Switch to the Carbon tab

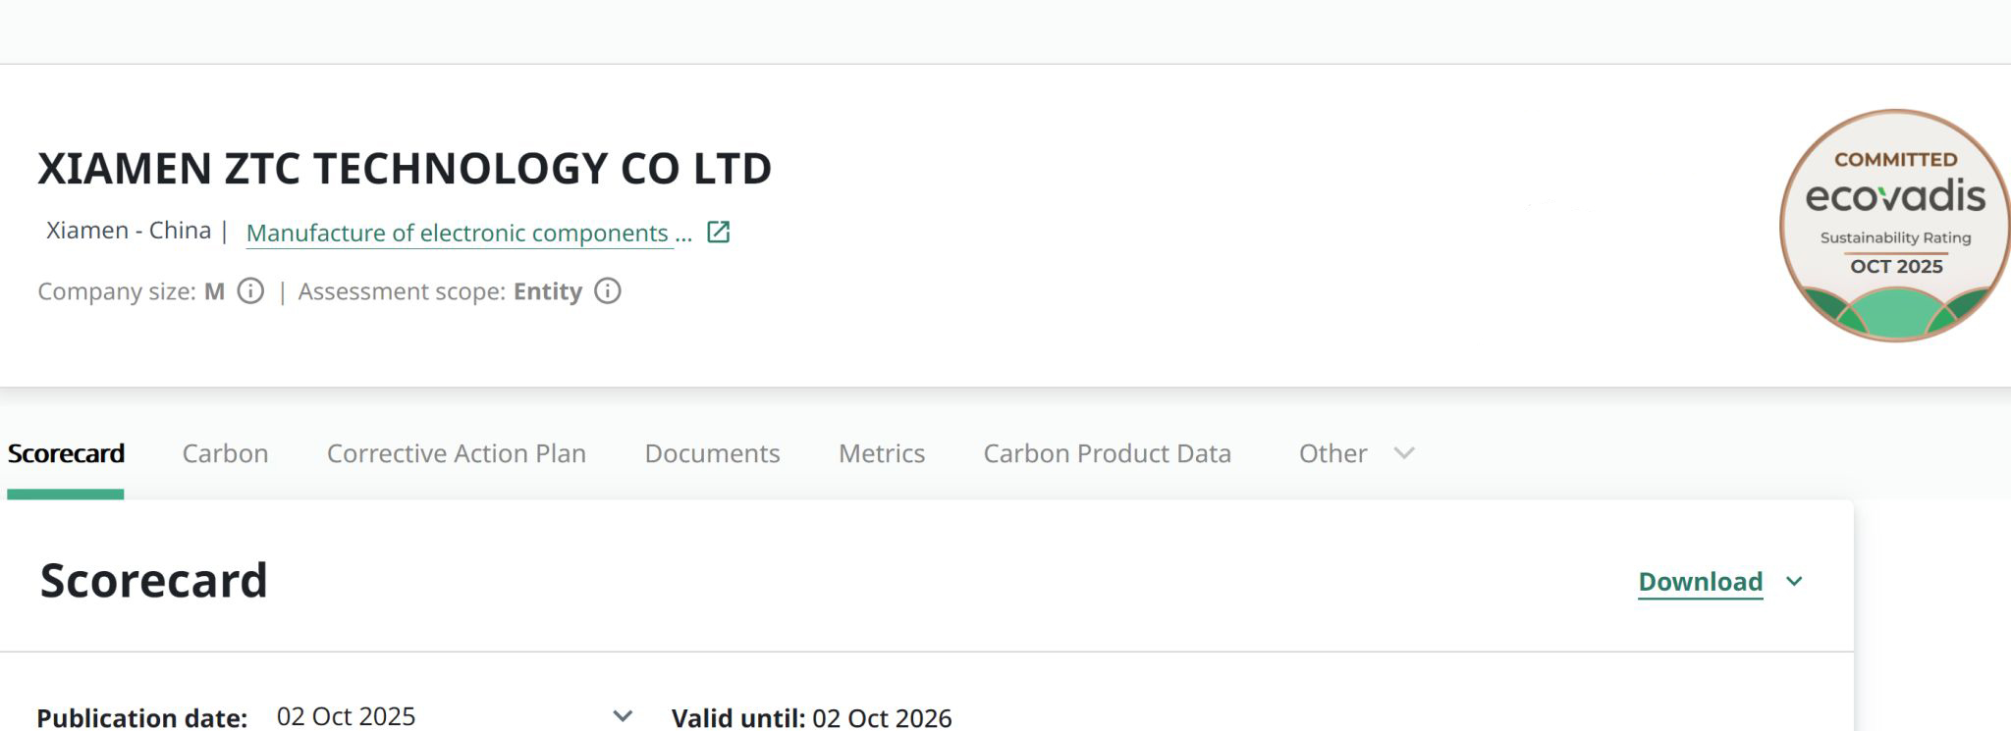[225, 453]
